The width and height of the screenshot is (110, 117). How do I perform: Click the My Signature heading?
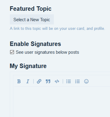click(28, 66)
